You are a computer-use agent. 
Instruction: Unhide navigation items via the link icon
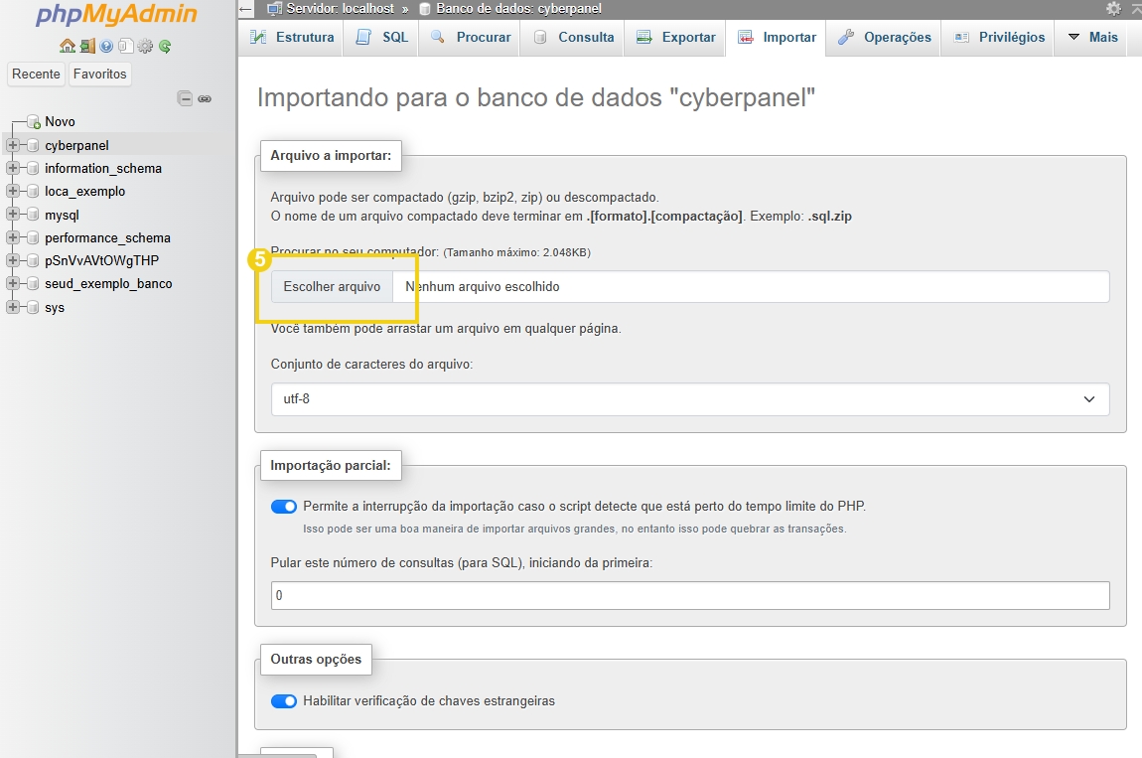click(205, 99)
